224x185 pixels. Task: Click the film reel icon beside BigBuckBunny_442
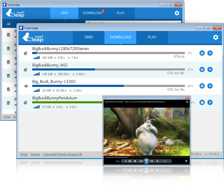(26, 70)
